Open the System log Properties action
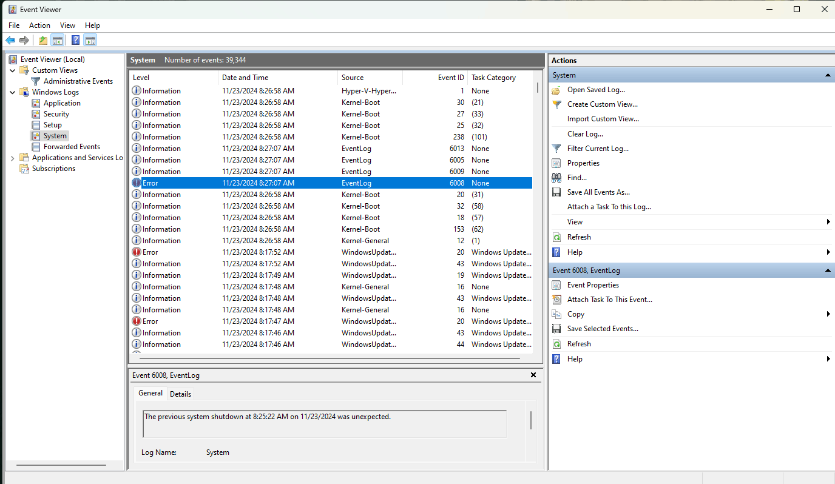This screenshot has width=835, height=484. [583, 163]
